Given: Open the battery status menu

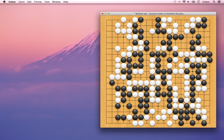Looking at the screenshot, I should [193, 2].
